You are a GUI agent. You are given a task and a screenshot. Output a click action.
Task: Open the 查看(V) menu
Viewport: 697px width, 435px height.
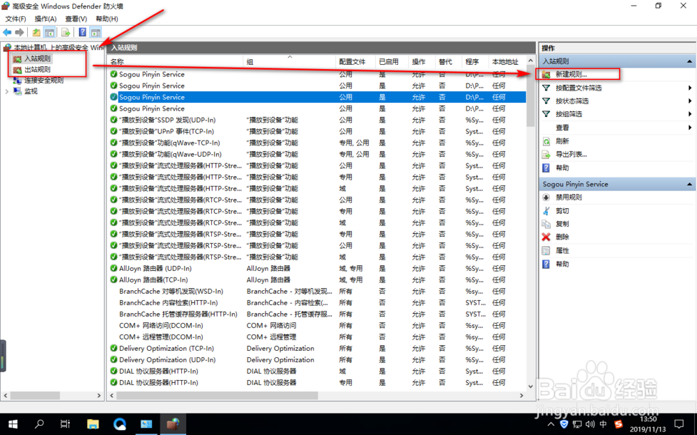click(x=75, y=19)
